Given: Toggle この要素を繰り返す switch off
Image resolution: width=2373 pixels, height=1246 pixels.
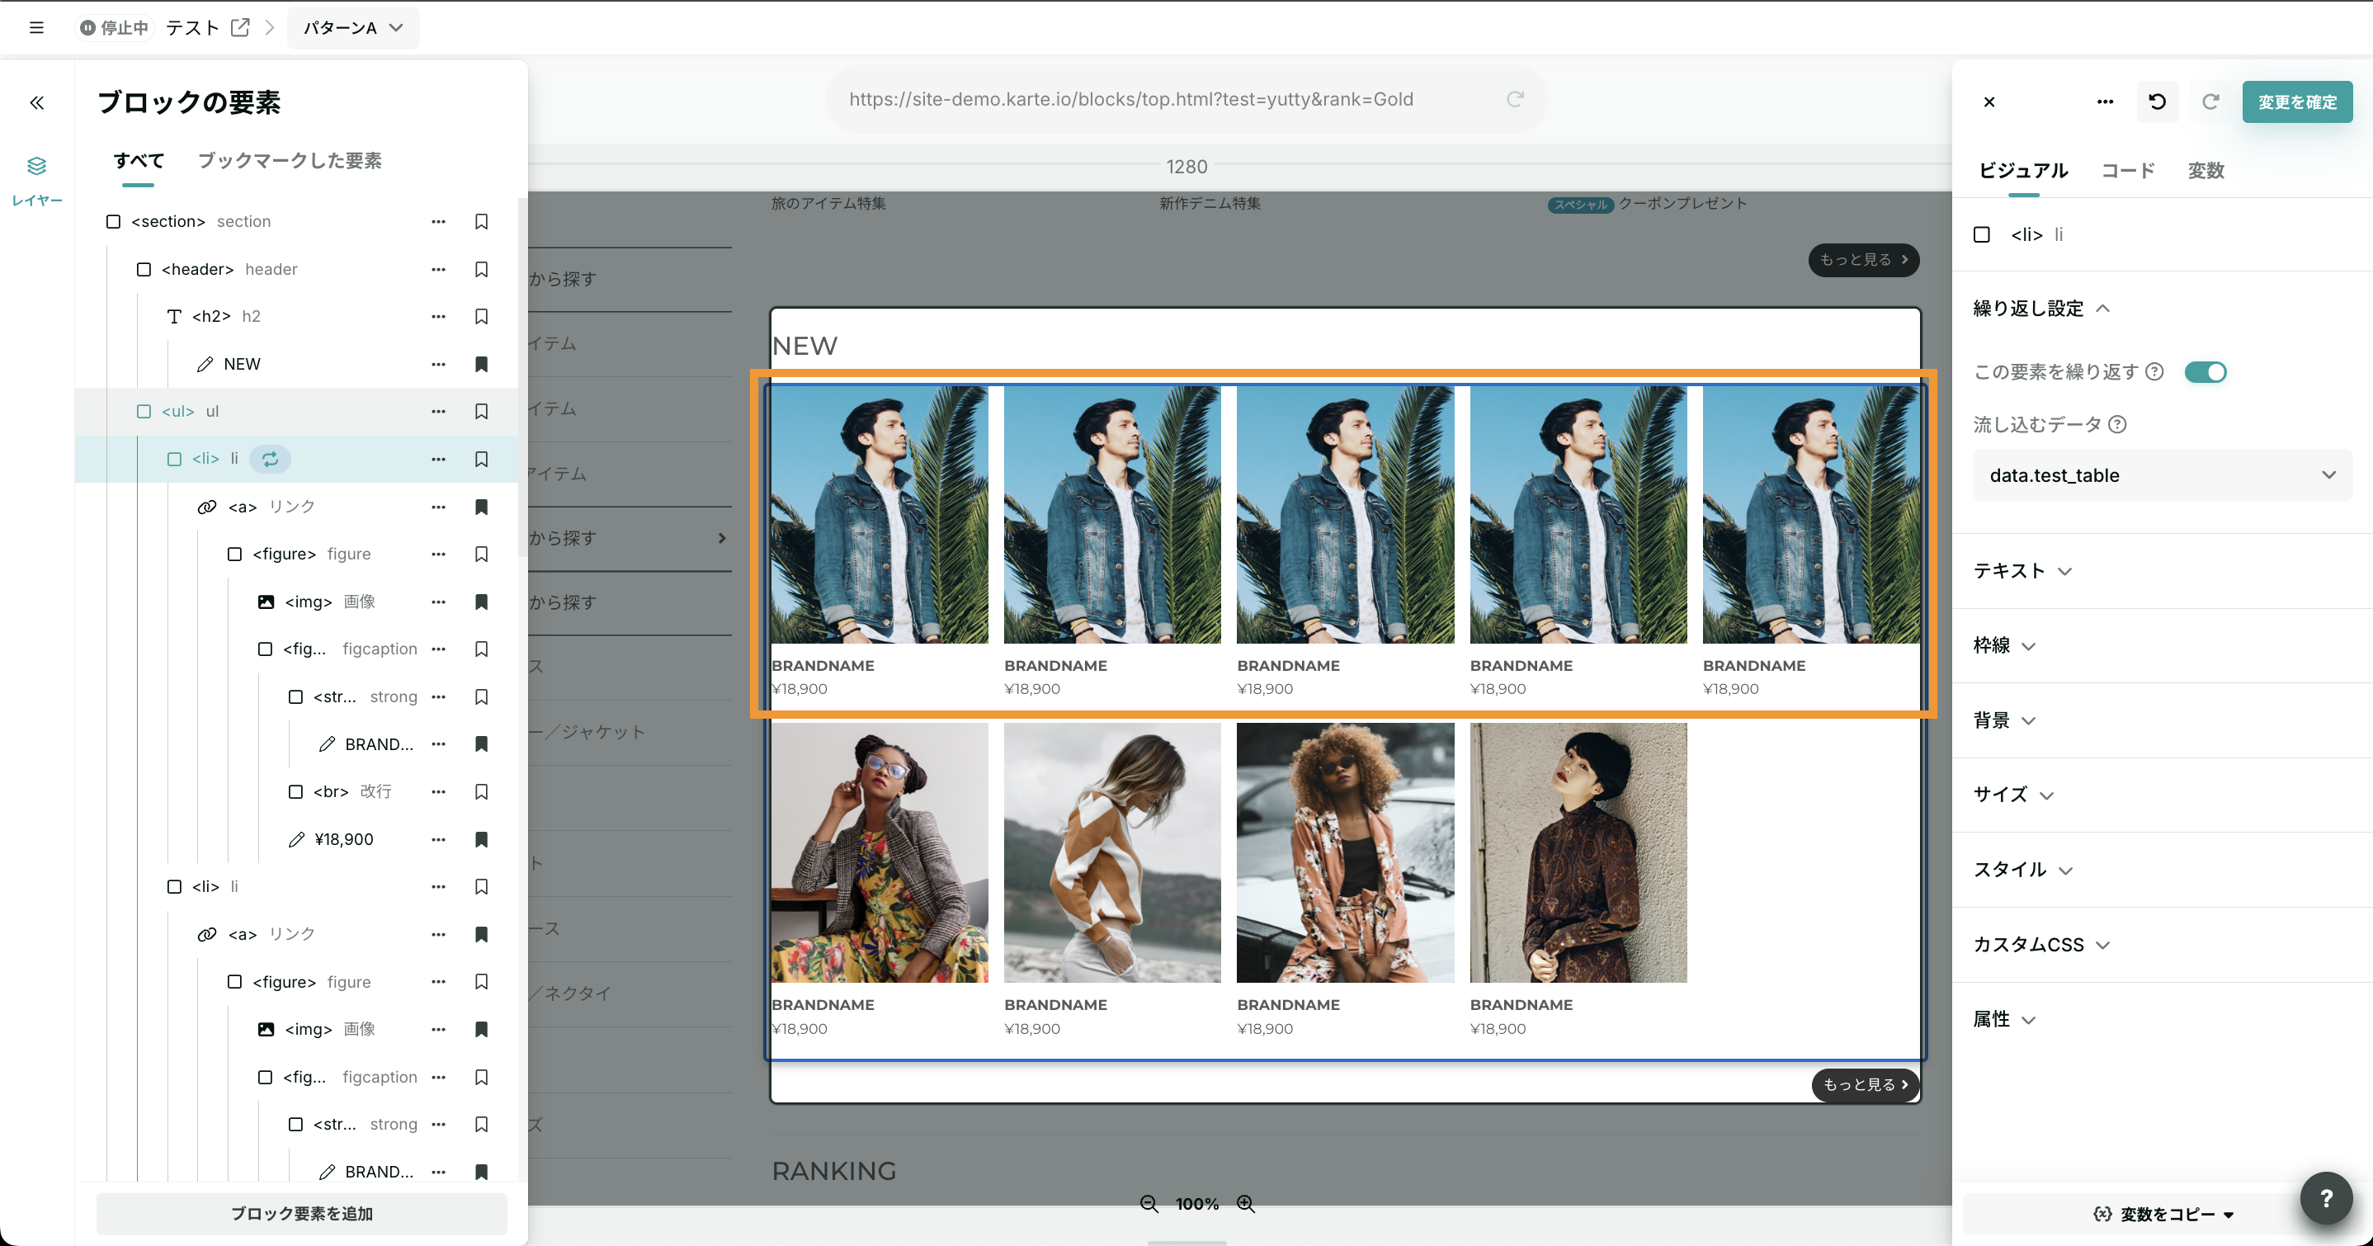Looking at the screenshot, I should [2206, 371].
